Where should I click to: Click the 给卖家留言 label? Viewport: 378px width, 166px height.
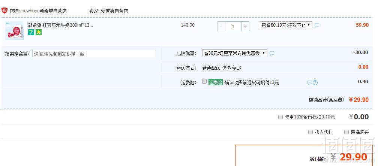tap(18, 54)
